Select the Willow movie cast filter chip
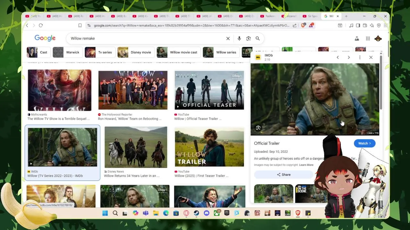The height and width of the screenshot is (230, 410). 178,52
